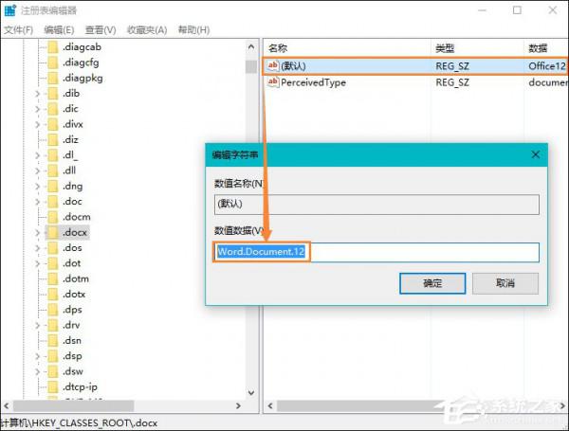Click the .dll folder icon

click(x=53, y=171)
